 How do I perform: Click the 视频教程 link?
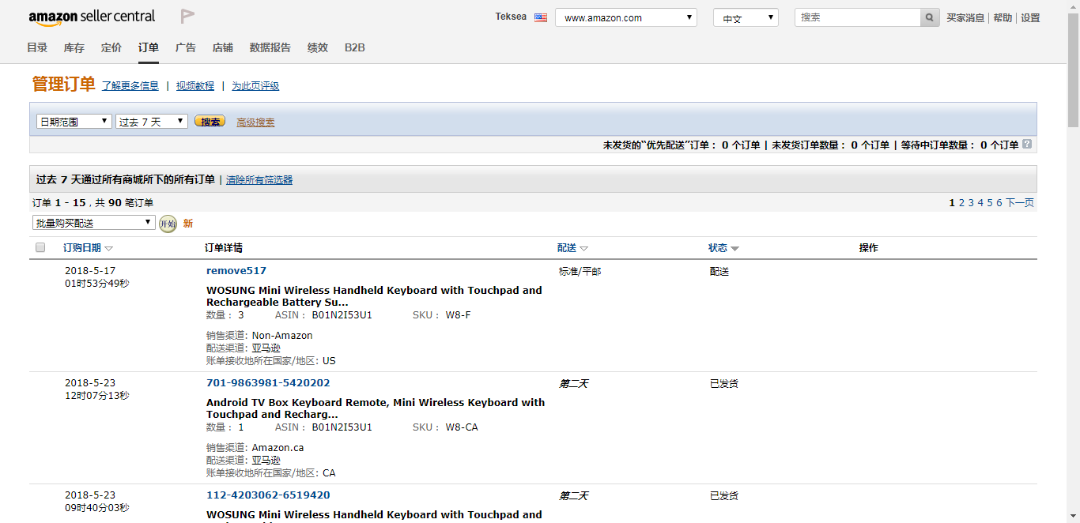pos(195,86)
